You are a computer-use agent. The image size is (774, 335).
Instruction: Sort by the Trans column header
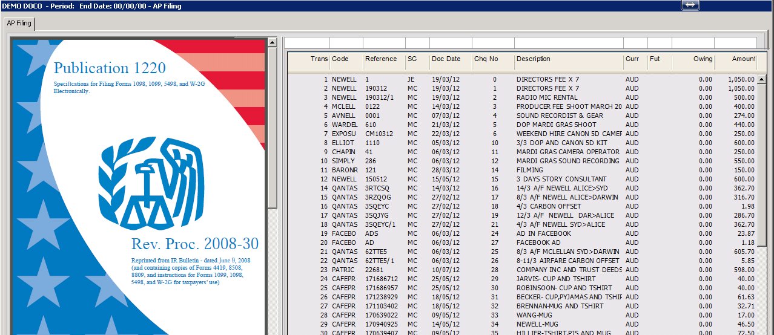308,59
